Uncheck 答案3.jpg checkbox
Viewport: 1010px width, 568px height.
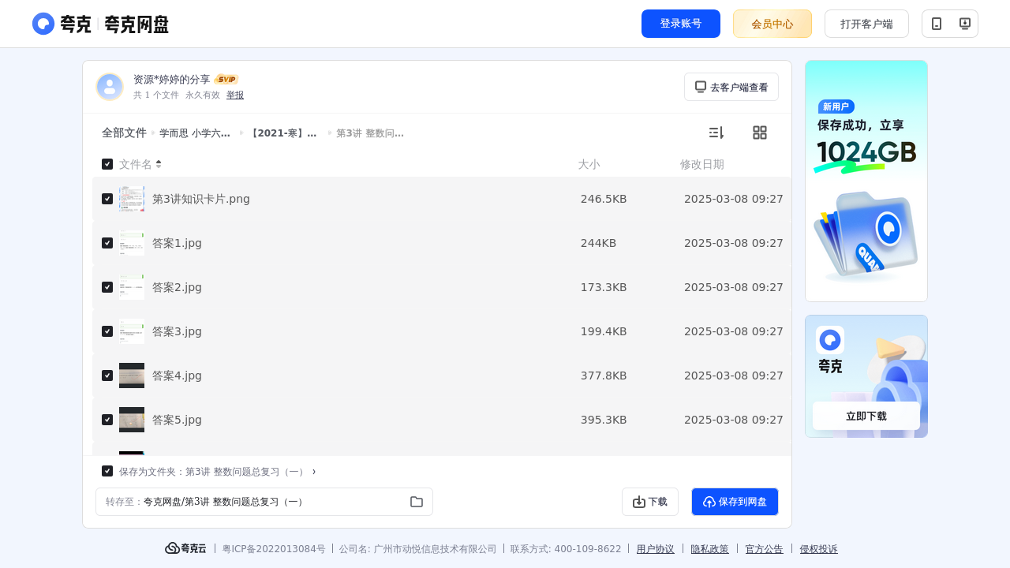tap(107, 331)
